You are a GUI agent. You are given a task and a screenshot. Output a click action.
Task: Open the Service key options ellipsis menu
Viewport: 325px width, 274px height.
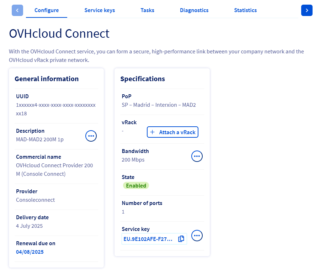(x=197, y=235)
